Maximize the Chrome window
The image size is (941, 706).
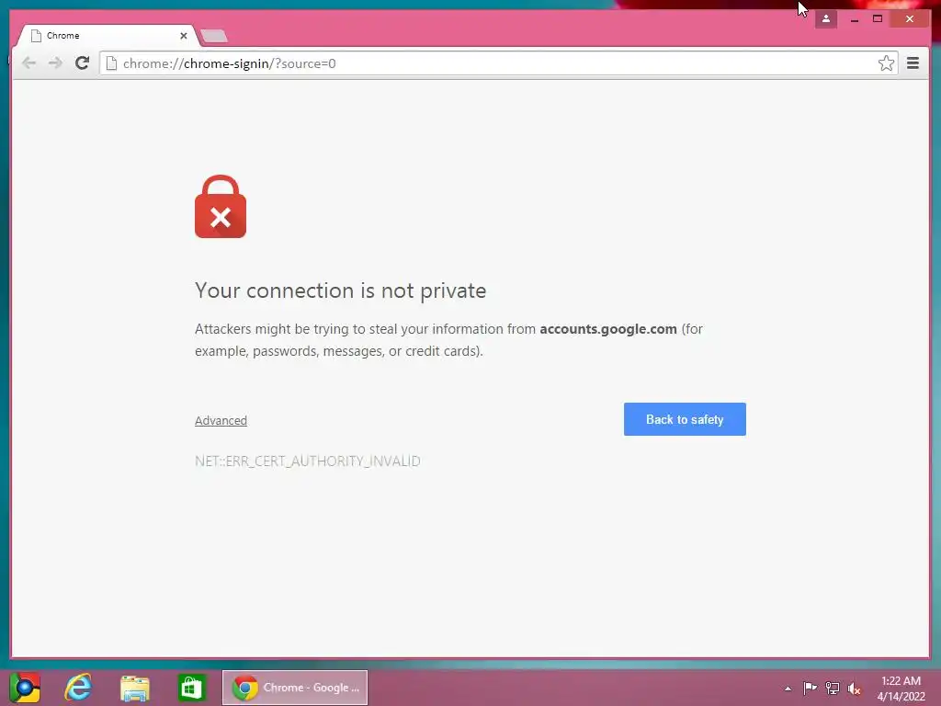pyautogui.click(x=878, y=19)
